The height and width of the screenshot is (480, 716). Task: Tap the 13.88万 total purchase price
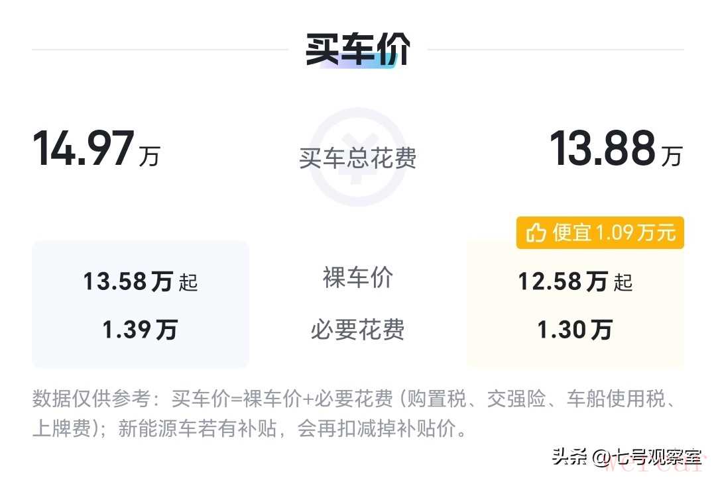(615, 149)
